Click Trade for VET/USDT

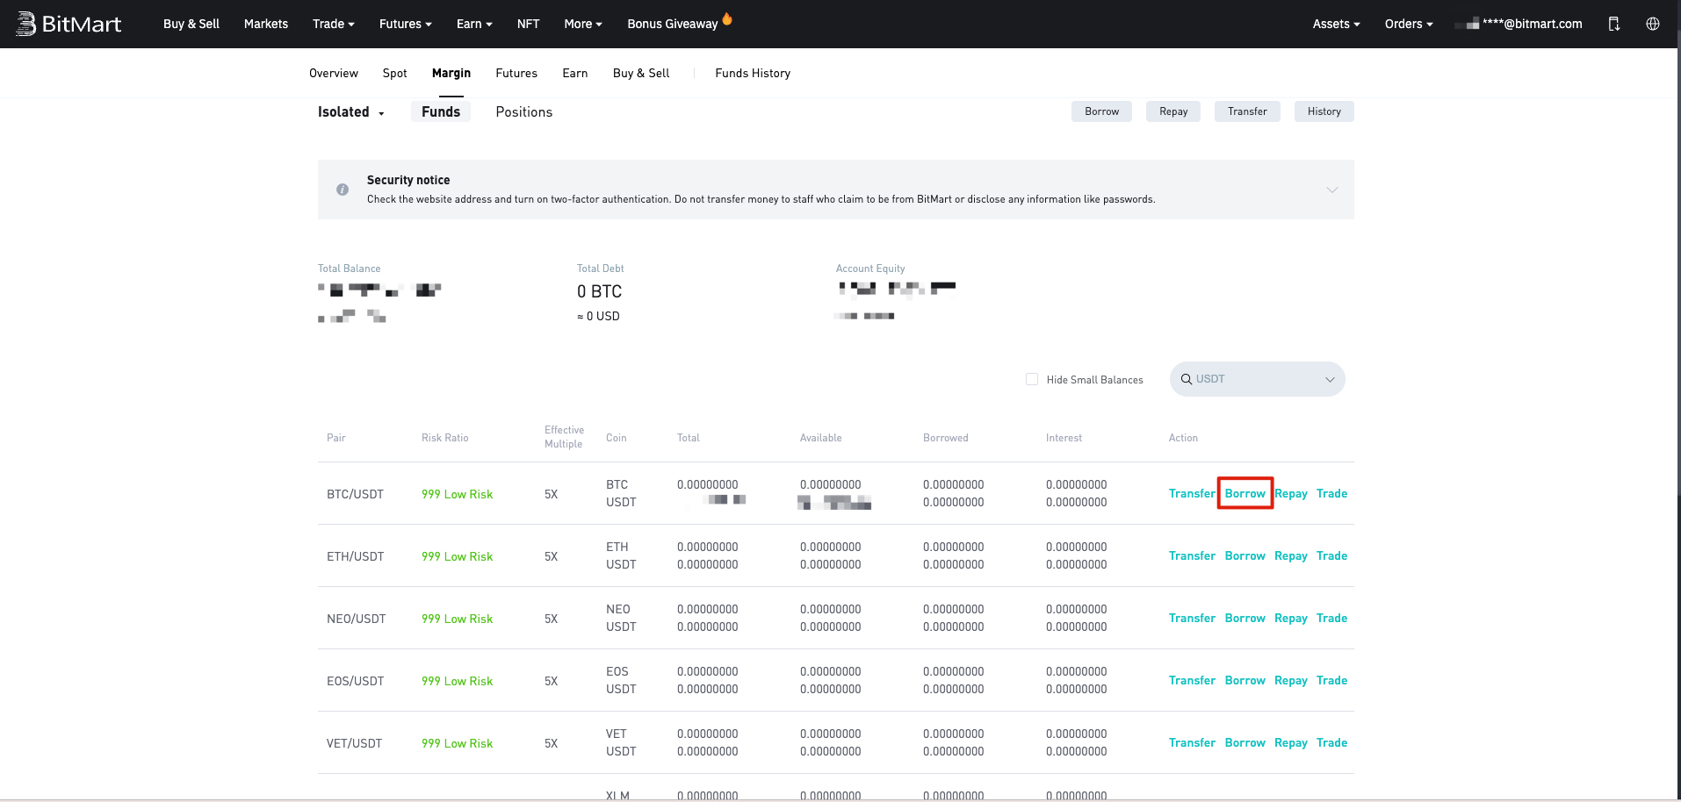click(1331, 742)
